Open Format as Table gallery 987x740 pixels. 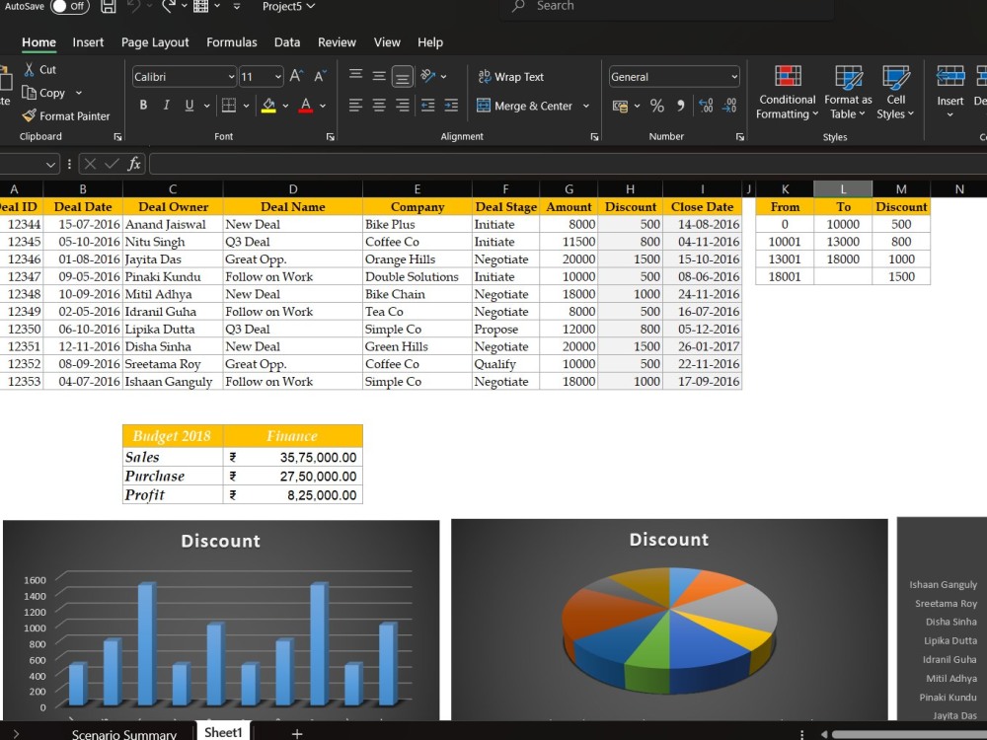pyautogui.click(x=848, y=92)
